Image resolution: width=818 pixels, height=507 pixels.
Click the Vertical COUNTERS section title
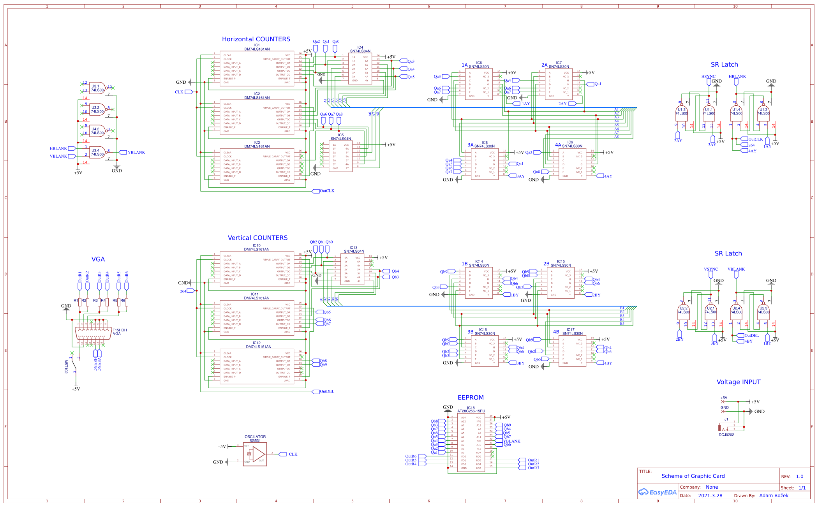point(258,238)
